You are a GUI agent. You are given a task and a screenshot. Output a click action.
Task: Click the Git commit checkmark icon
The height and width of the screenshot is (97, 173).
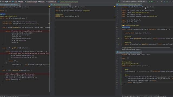tap(167, 2)
